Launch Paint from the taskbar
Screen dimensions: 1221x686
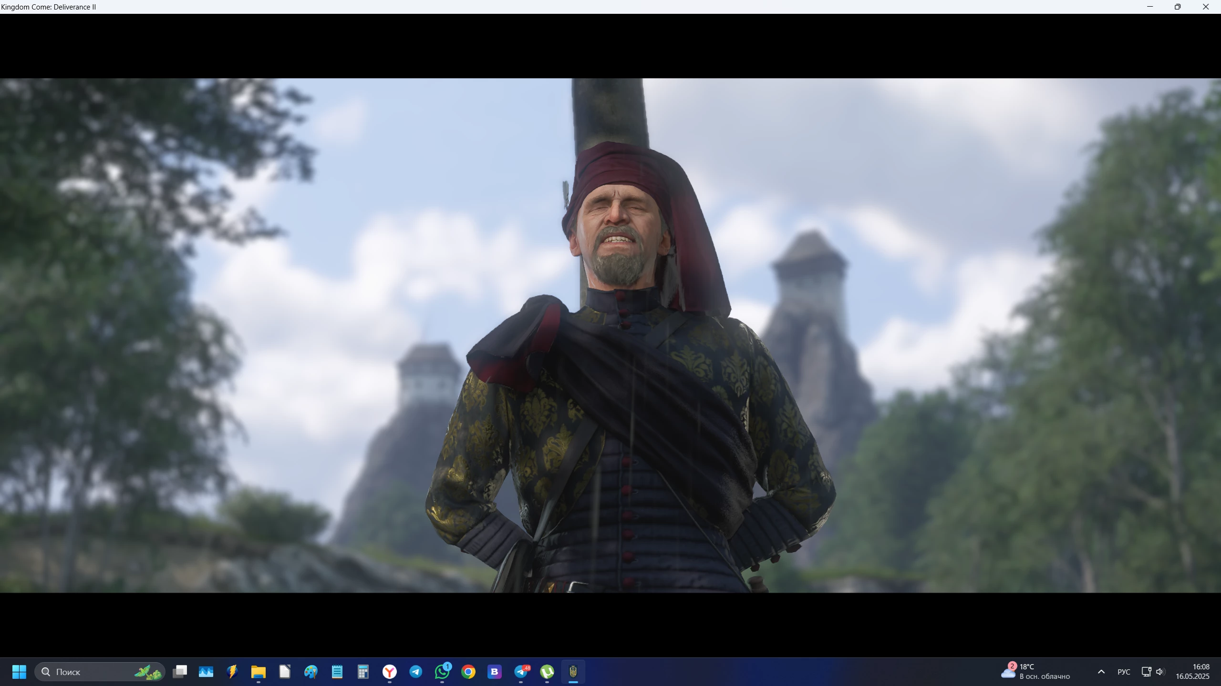(x=311, y=672)
